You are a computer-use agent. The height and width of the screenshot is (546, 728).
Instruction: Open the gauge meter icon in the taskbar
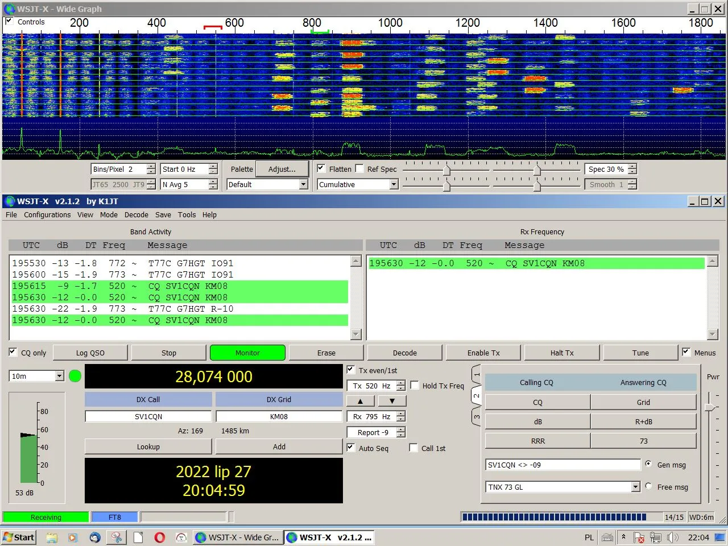[x=181, y=537]
